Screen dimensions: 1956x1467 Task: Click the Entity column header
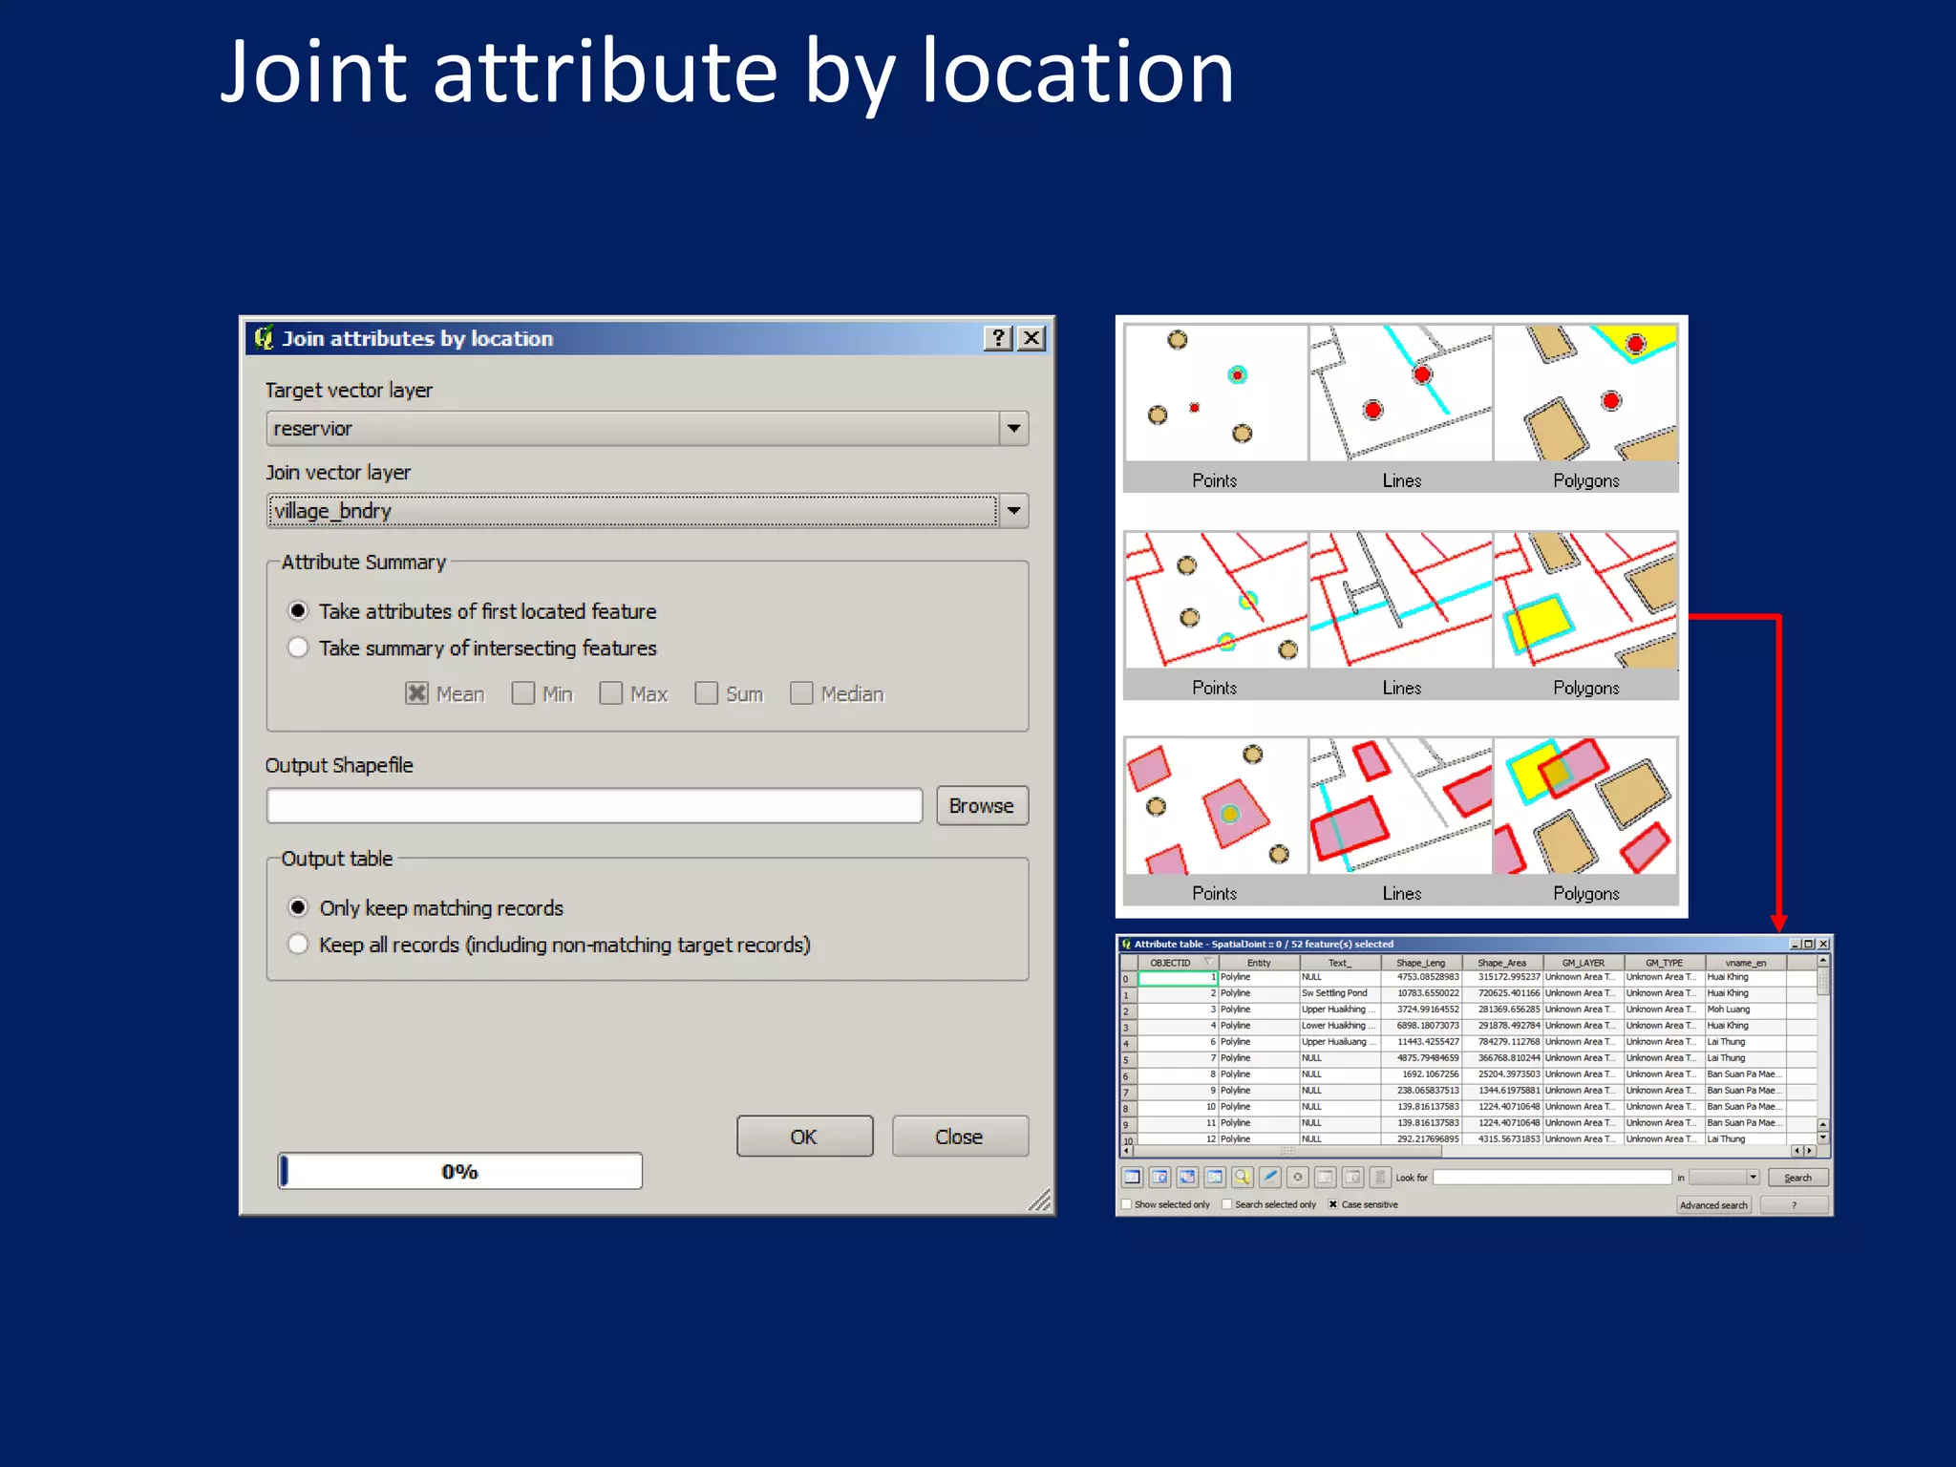[1259, 963]
